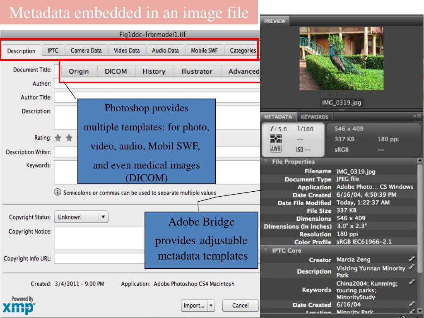Open the Categories tab
This screenshot has height=318, width=424.
(x=241, y=50)
